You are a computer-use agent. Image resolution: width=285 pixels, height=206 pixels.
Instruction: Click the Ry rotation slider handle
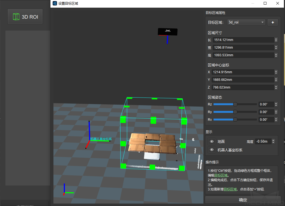click(235, 112)
